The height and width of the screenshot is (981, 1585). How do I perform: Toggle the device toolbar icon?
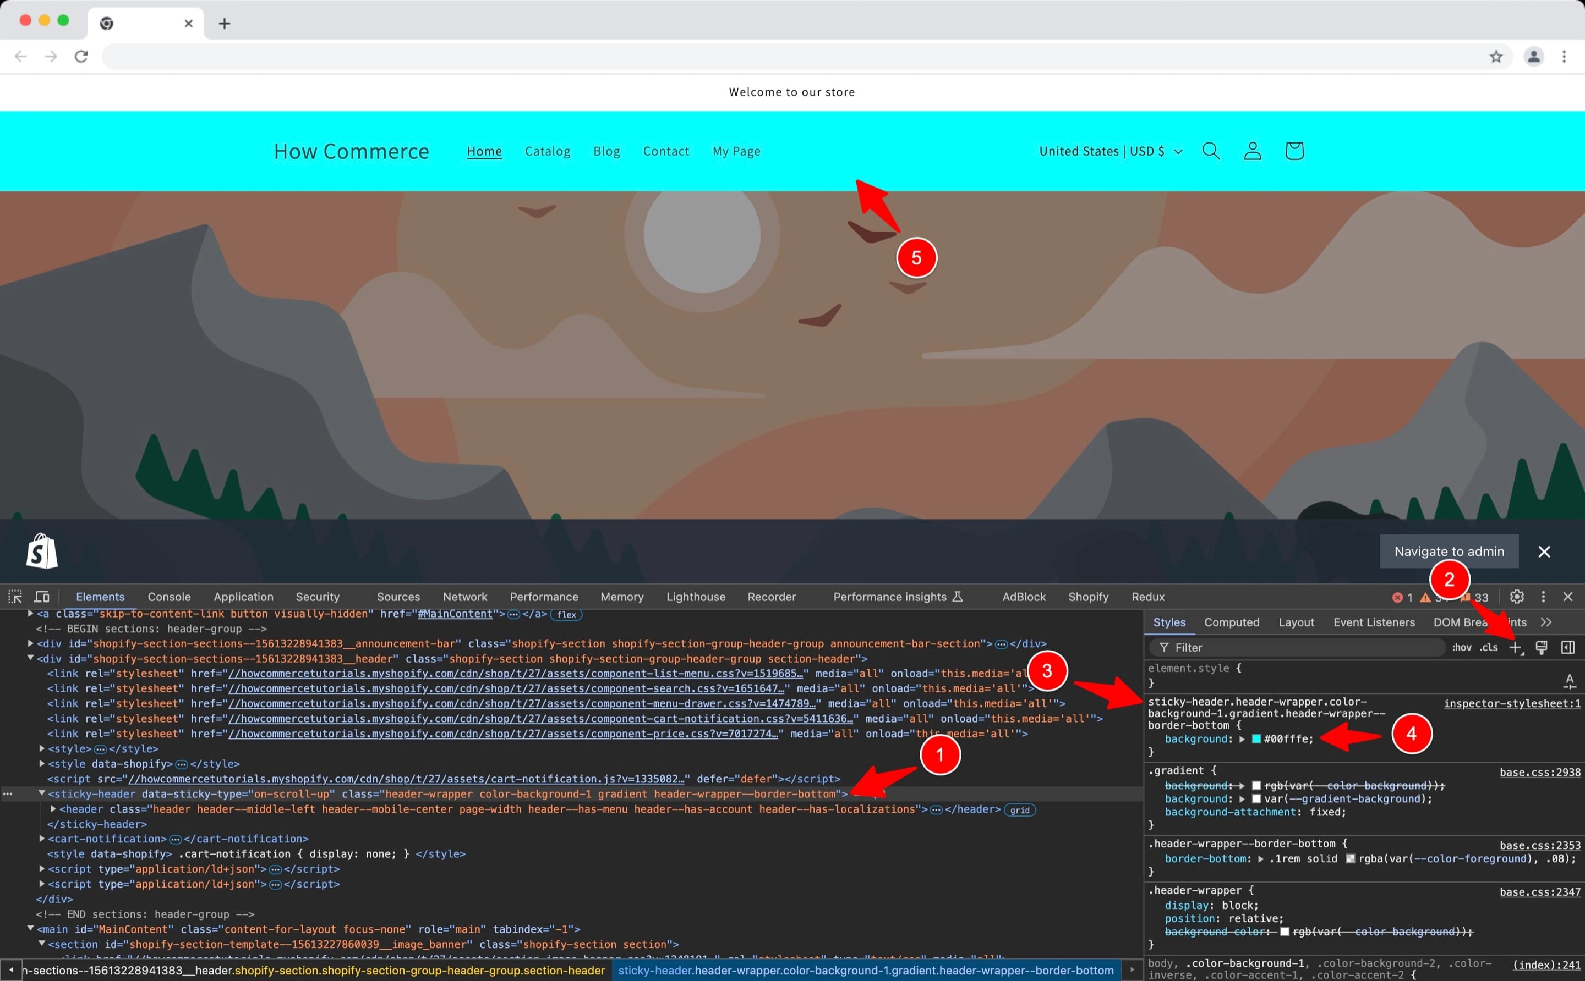pos(42,596)
